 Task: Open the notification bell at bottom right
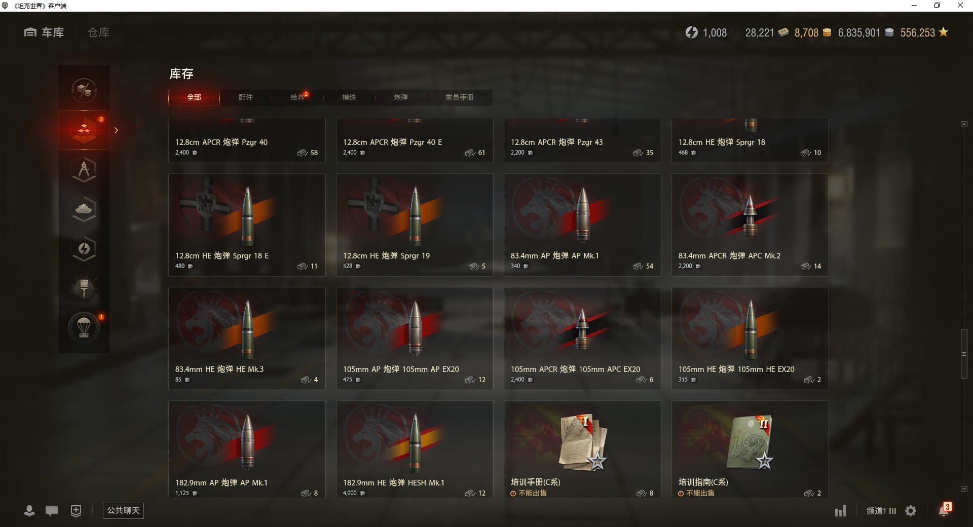click(x=944, y=510)
